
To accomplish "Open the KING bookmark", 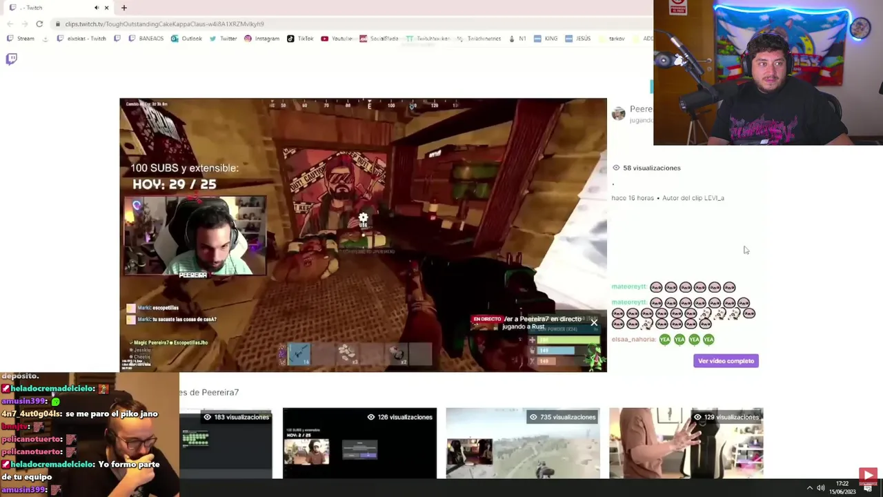I will click(x=546, y=39).
